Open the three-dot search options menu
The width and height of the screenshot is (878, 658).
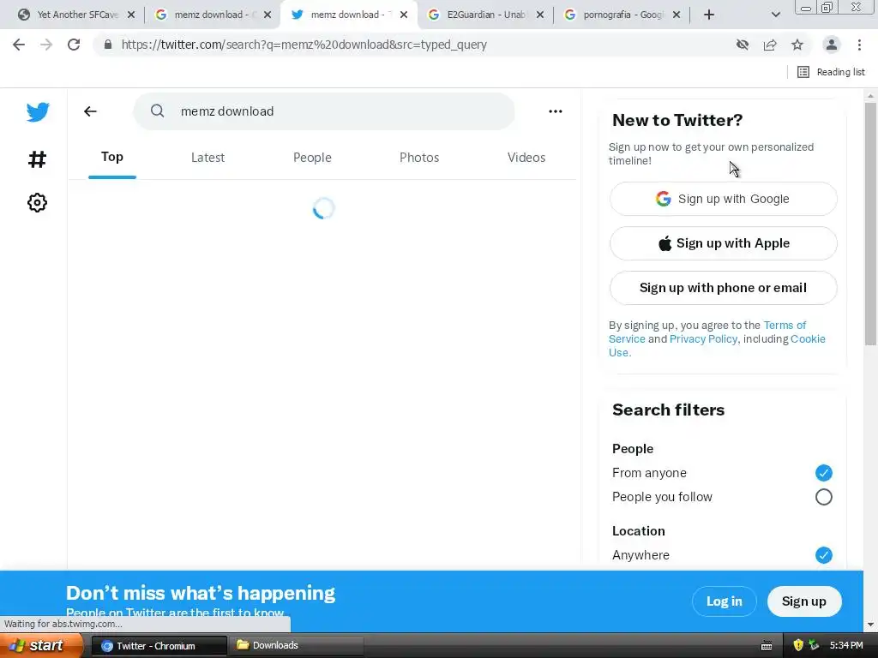555,111
